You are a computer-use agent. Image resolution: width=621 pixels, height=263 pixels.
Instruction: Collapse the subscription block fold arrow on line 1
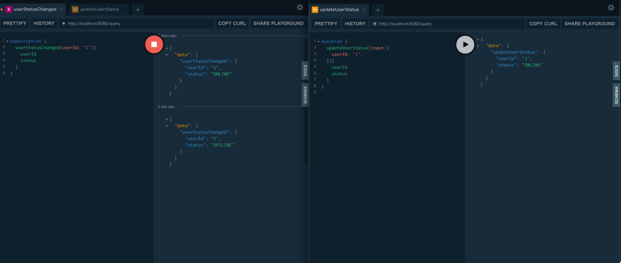pos(7,41)
